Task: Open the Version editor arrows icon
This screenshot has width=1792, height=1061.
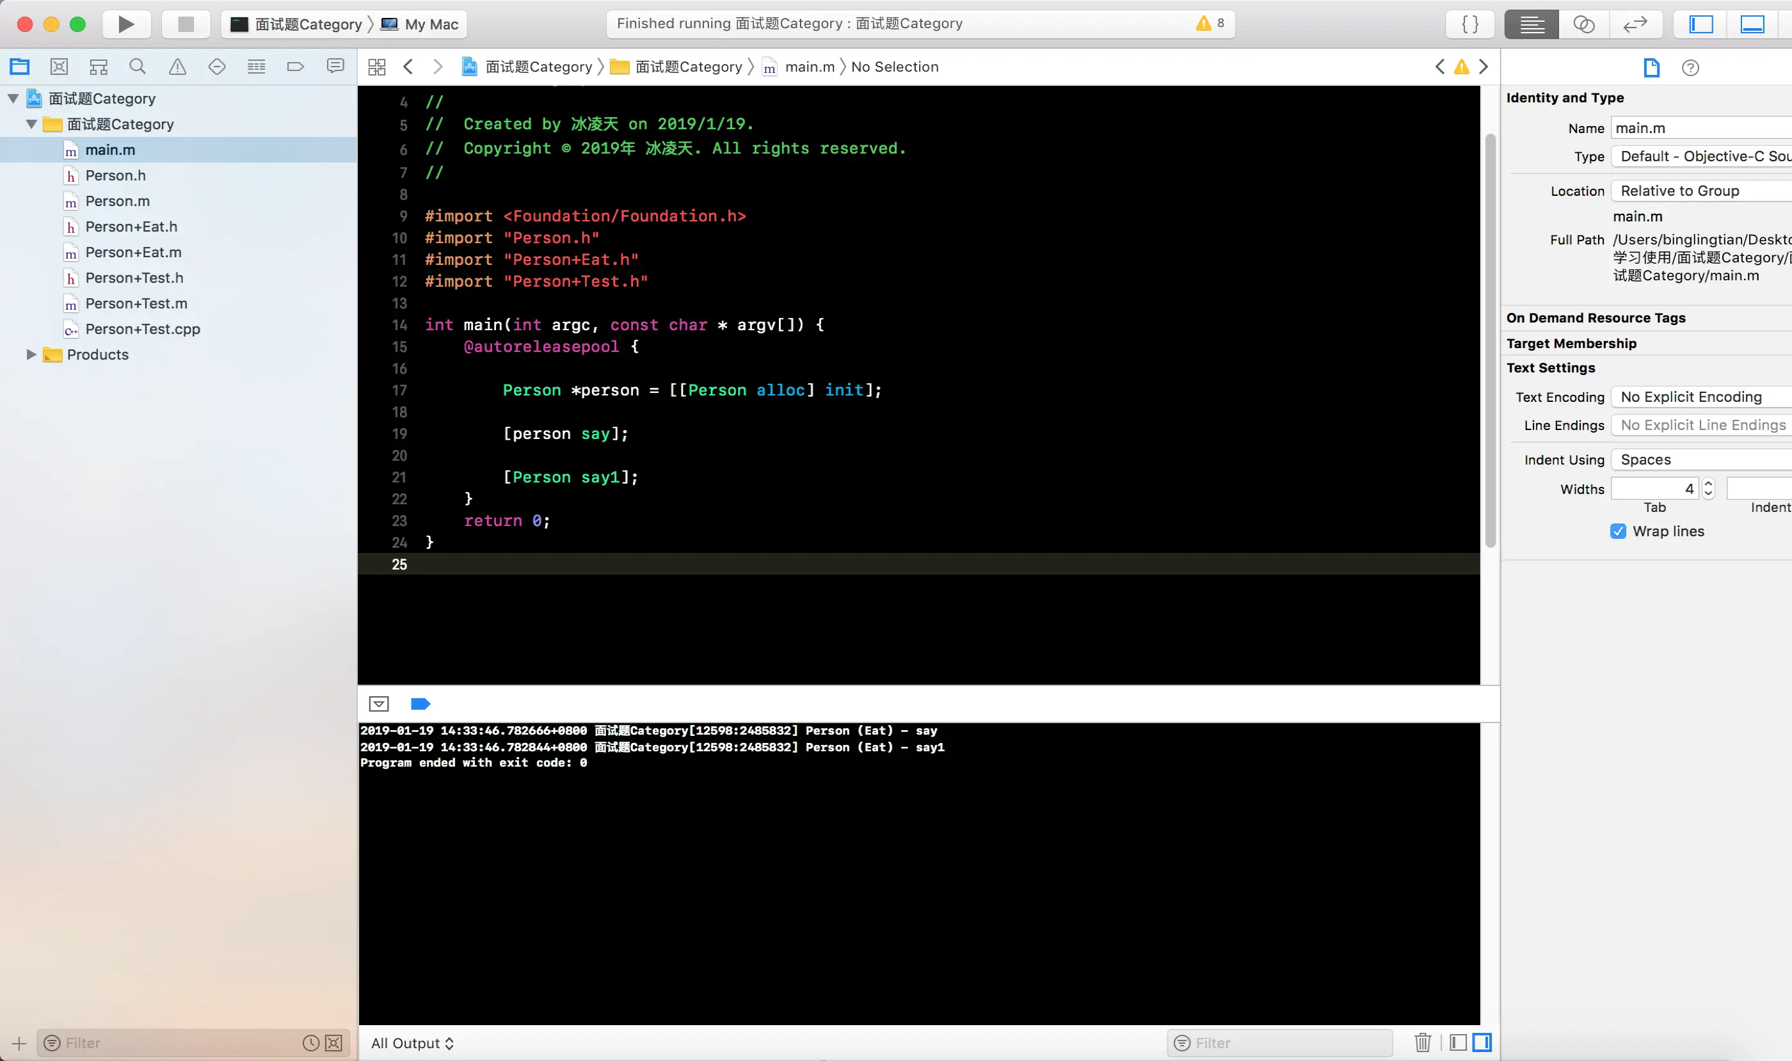Action: [1635, 24]
